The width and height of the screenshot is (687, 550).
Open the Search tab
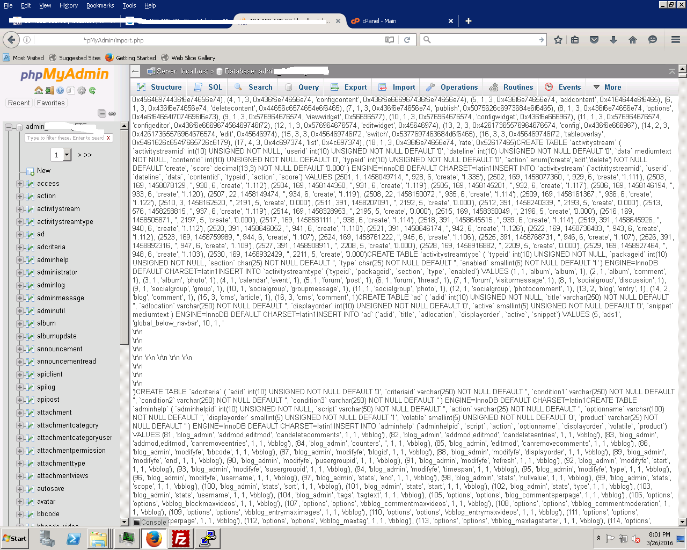254,87
